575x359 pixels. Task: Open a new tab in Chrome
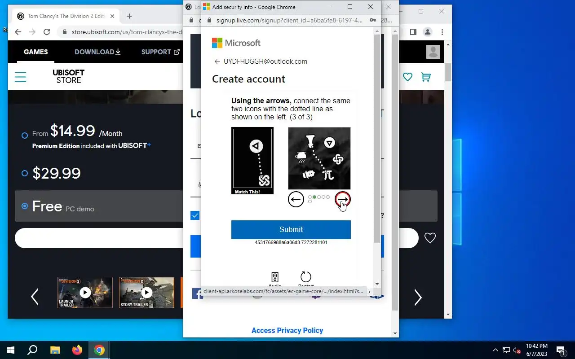click(x=129, y=16)
